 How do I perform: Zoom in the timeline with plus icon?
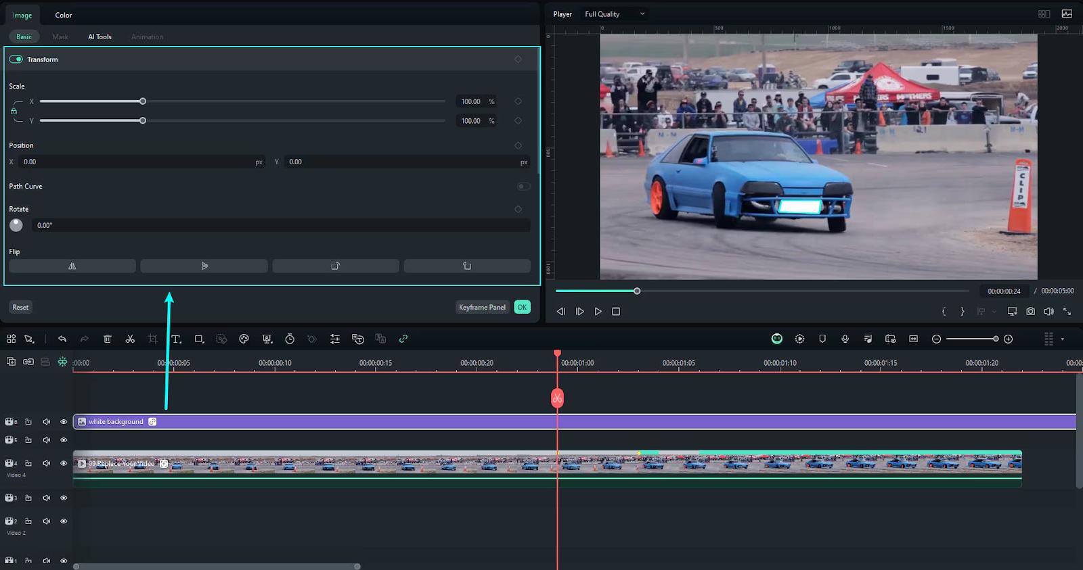click(x=1009, y=339)
